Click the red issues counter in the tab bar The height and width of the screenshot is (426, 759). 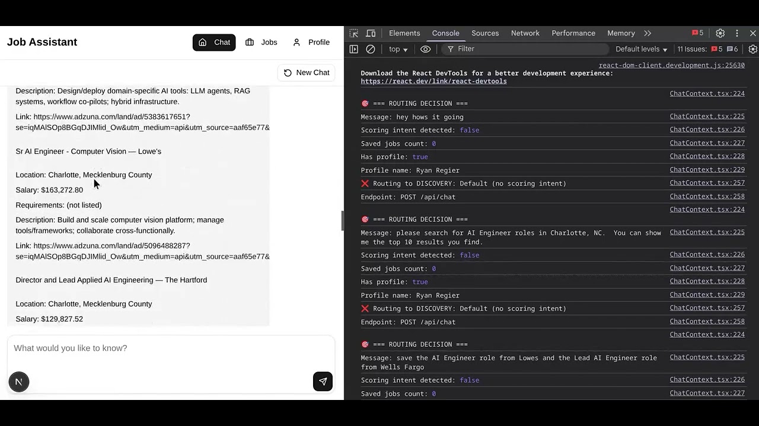(x=697, y=33)
